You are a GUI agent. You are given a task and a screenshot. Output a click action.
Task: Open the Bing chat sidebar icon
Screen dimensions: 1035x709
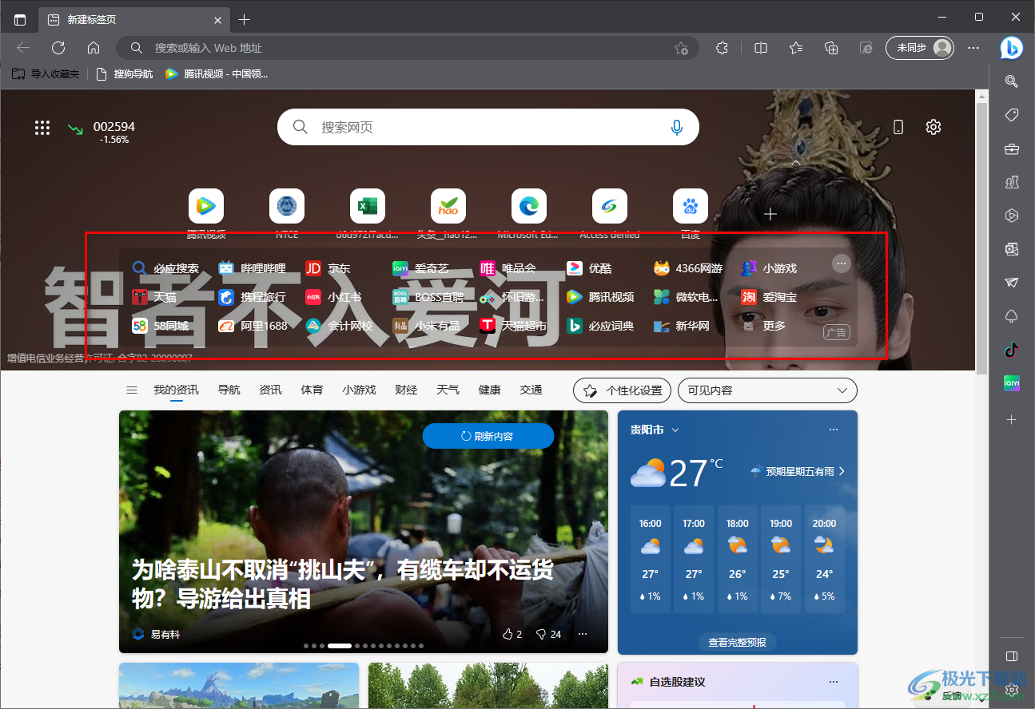click(1011, 48)
